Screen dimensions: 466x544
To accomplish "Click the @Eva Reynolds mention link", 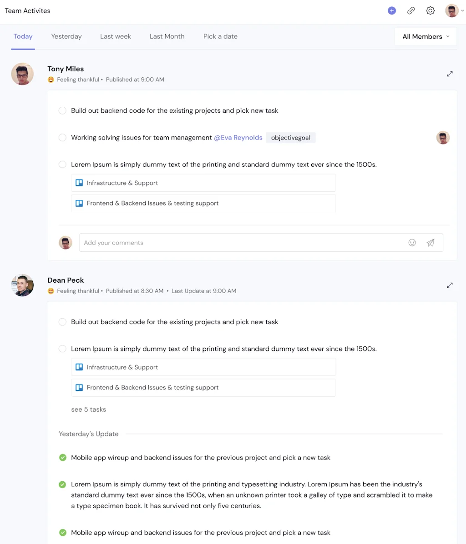I will tap(238, 137).
